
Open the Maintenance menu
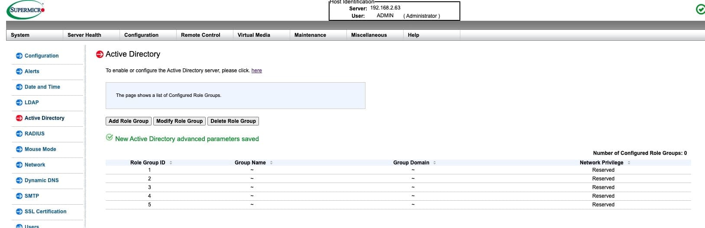click(310, 35)
